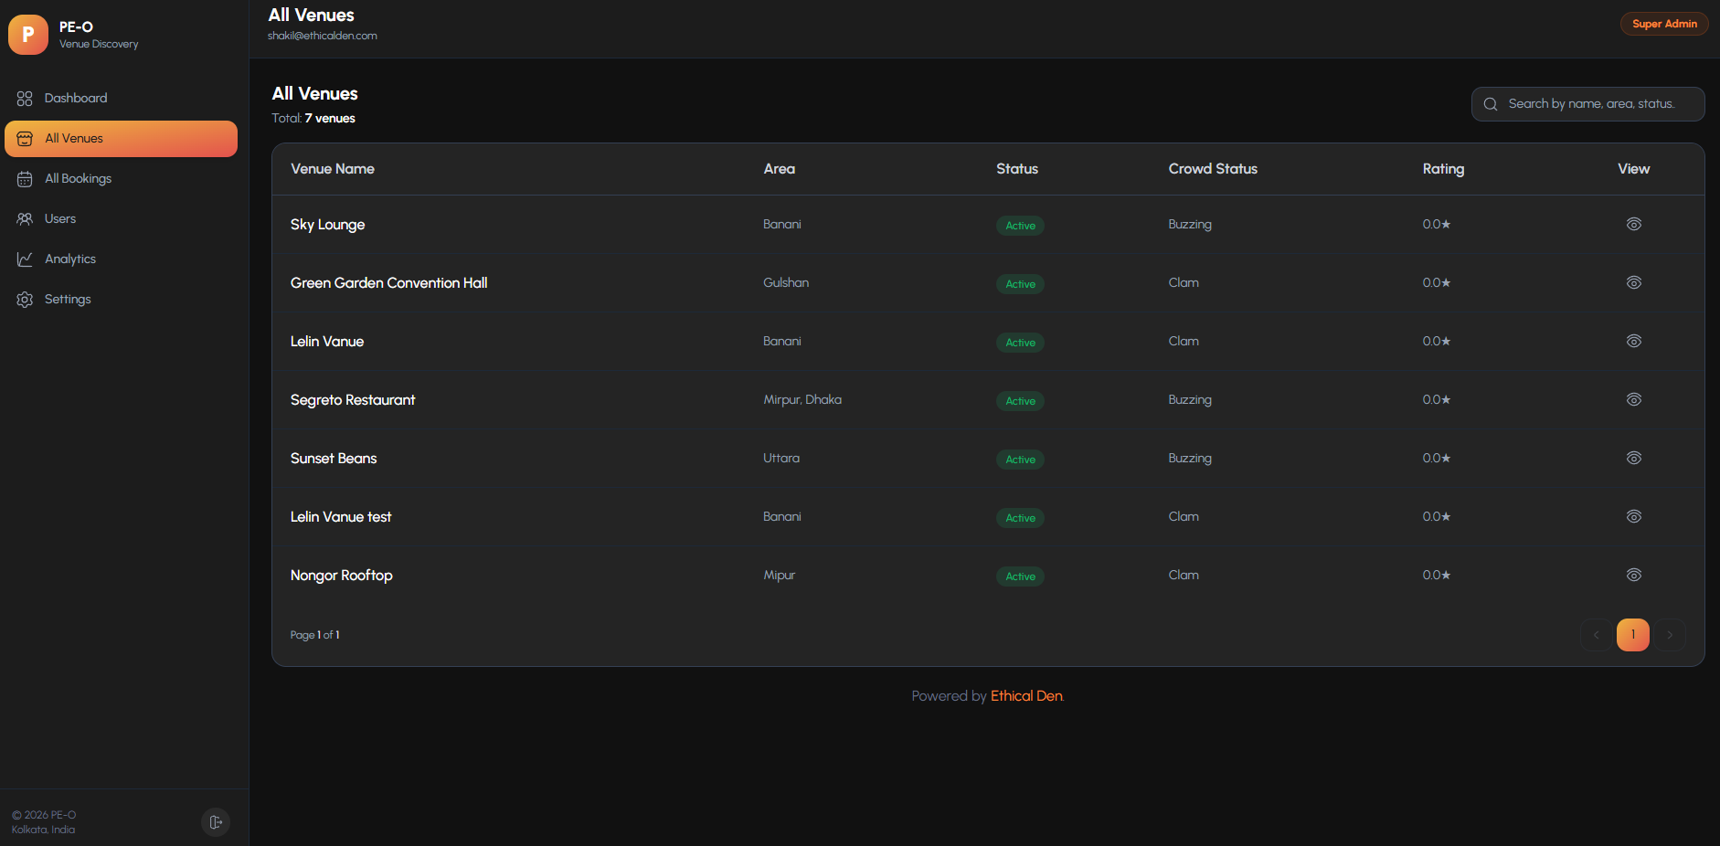Click Sunset Beans Active status badge
Screen dimensions: 1720x846
[x=1020, y=460]
